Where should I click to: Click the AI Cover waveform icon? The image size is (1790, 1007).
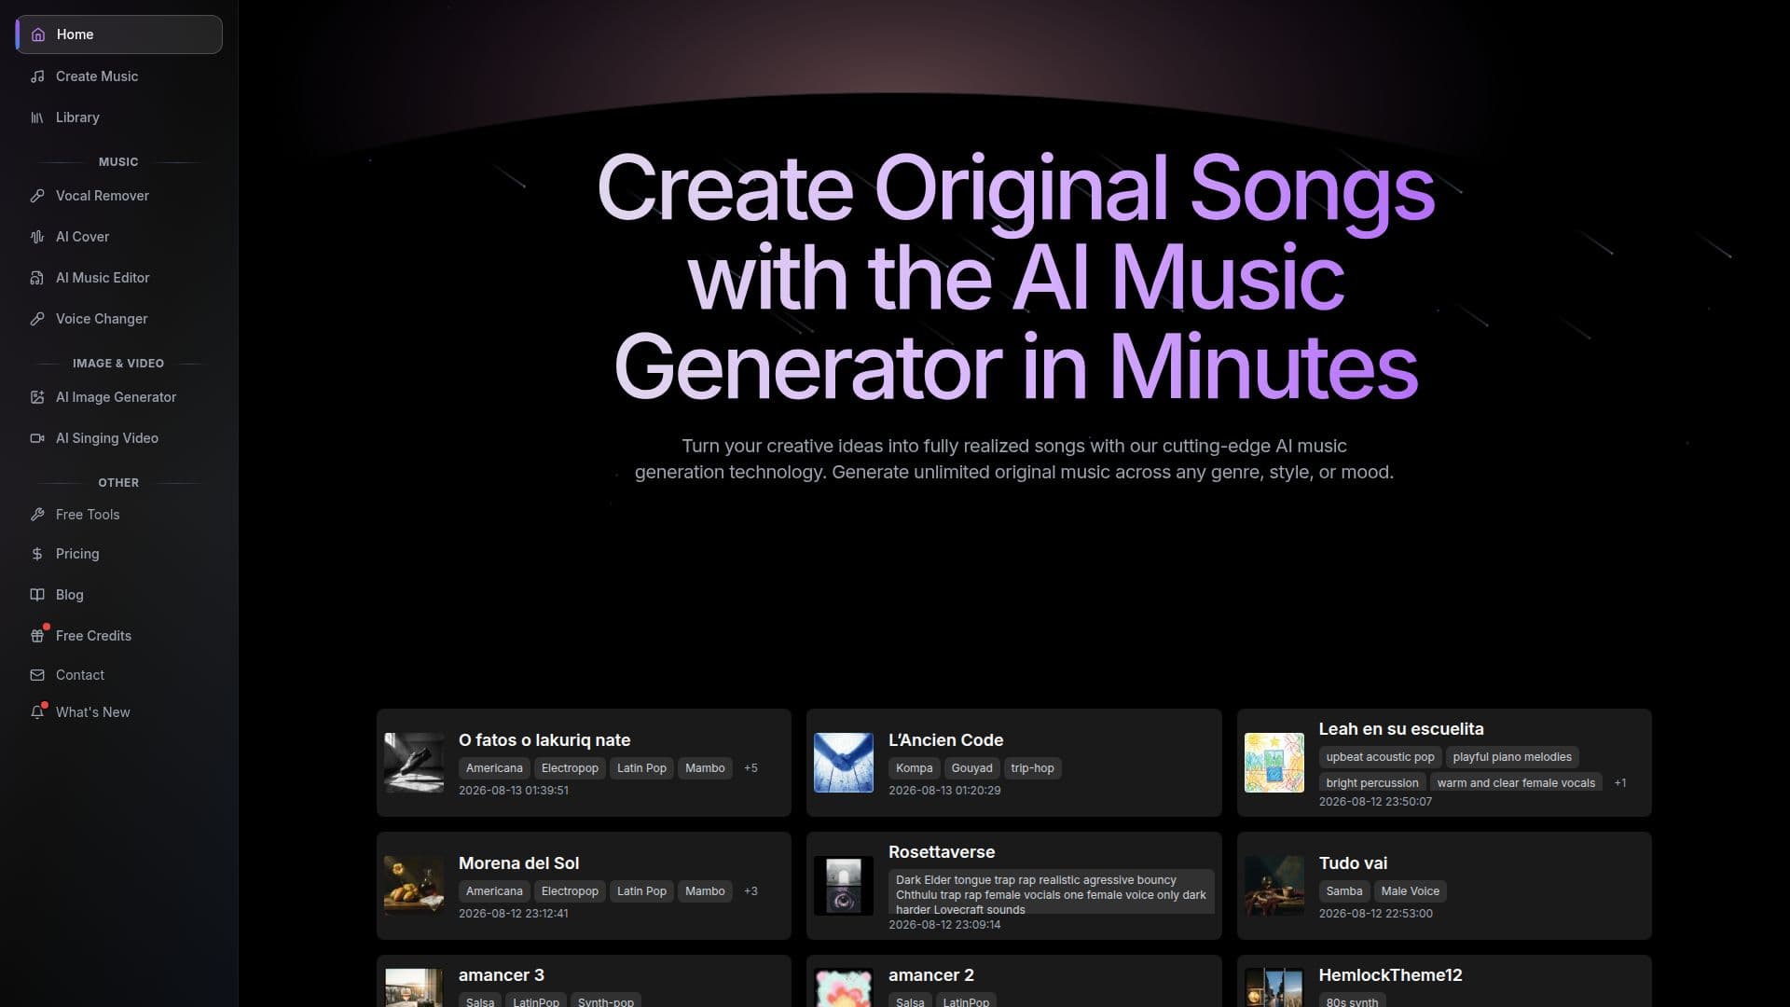(x=37, y=237)
